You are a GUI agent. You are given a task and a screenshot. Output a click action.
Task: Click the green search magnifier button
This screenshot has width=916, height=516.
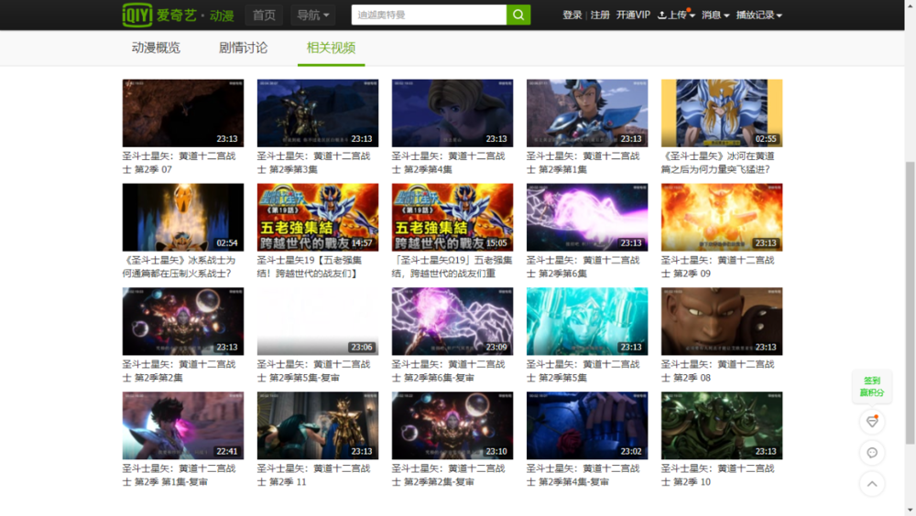click(x=518, y=16)
